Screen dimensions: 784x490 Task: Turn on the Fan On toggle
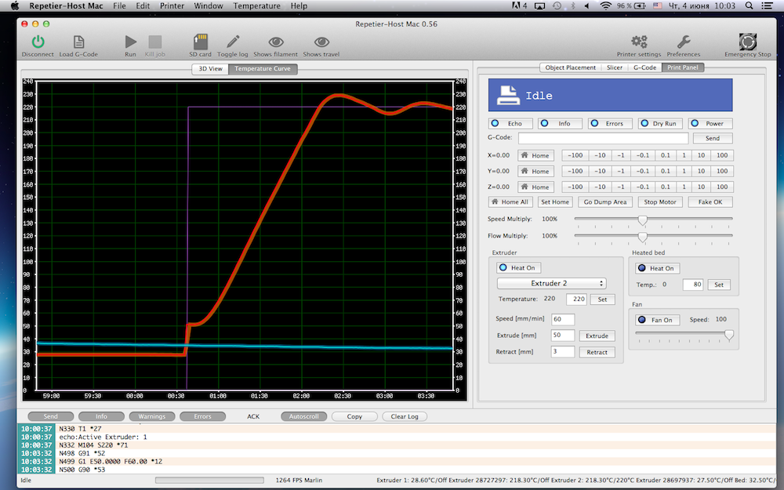click(655, 320)
